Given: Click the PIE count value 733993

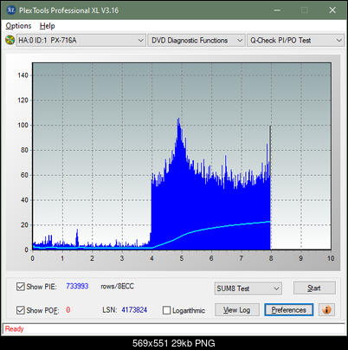Looking at the screenshot, I should point(77,286).
